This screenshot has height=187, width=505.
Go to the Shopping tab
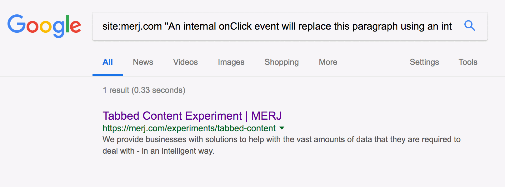pos(282,62)
